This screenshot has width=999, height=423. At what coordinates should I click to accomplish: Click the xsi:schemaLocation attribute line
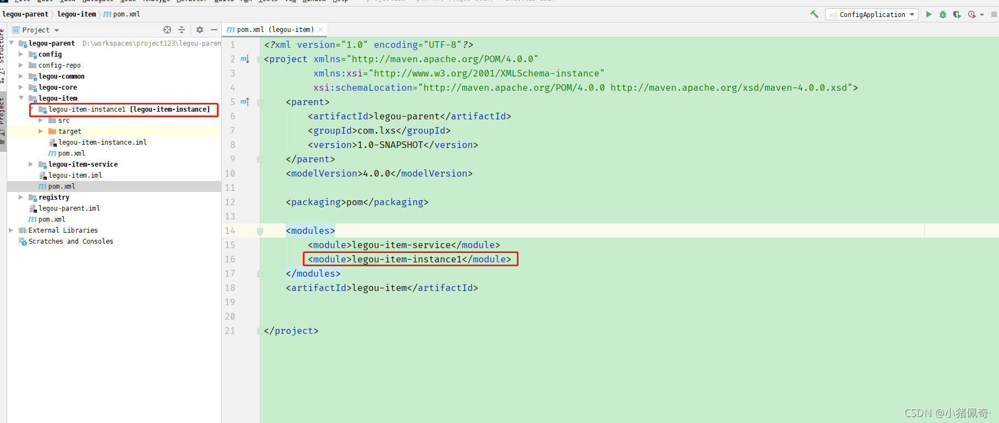[x=586, y=87]
